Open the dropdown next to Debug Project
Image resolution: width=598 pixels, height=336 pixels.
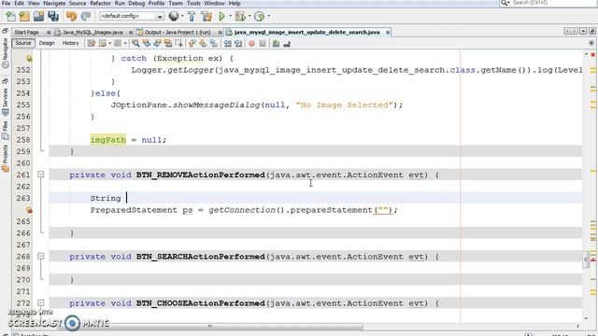[249, 16]
